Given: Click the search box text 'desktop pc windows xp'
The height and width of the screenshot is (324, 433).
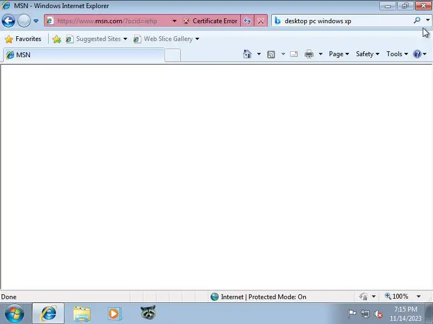Looking at the screenshot, I should tap(318, 21).
